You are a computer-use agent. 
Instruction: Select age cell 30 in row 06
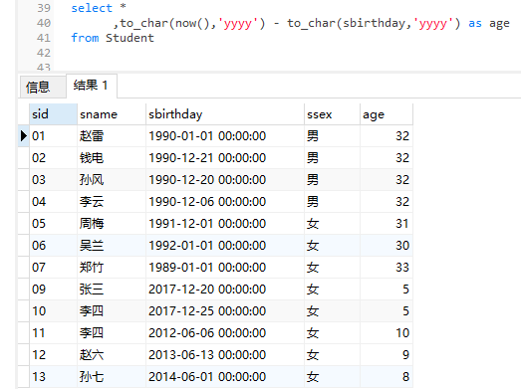click(x=387, y=246)
